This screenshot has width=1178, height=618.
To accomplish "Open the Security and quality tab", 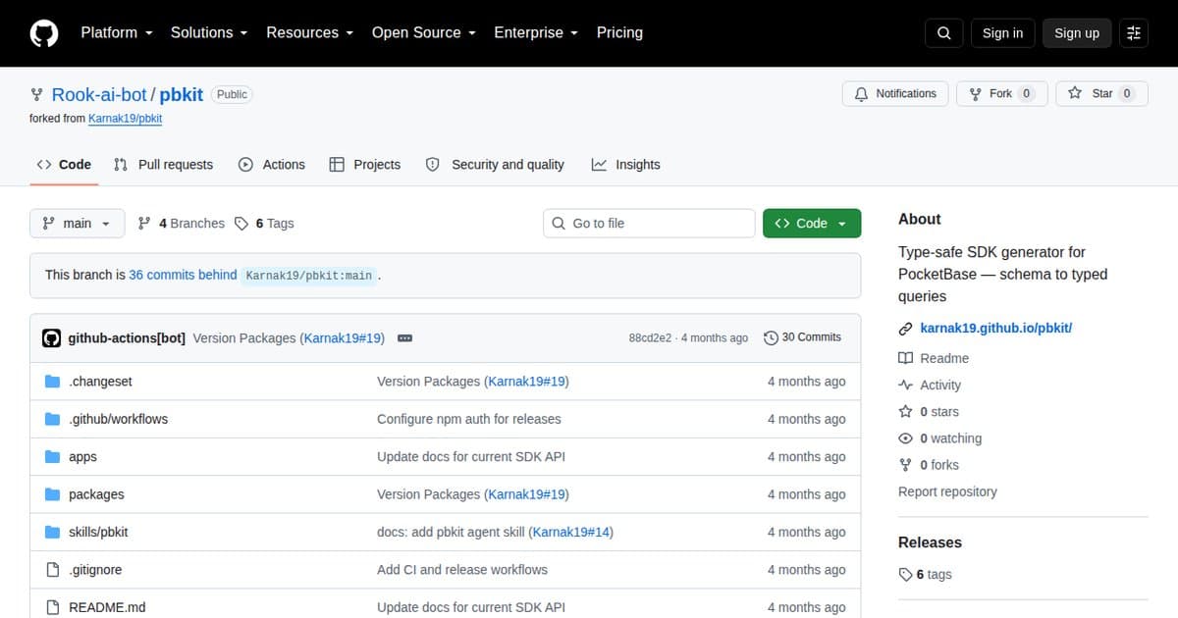I will 495,165.
